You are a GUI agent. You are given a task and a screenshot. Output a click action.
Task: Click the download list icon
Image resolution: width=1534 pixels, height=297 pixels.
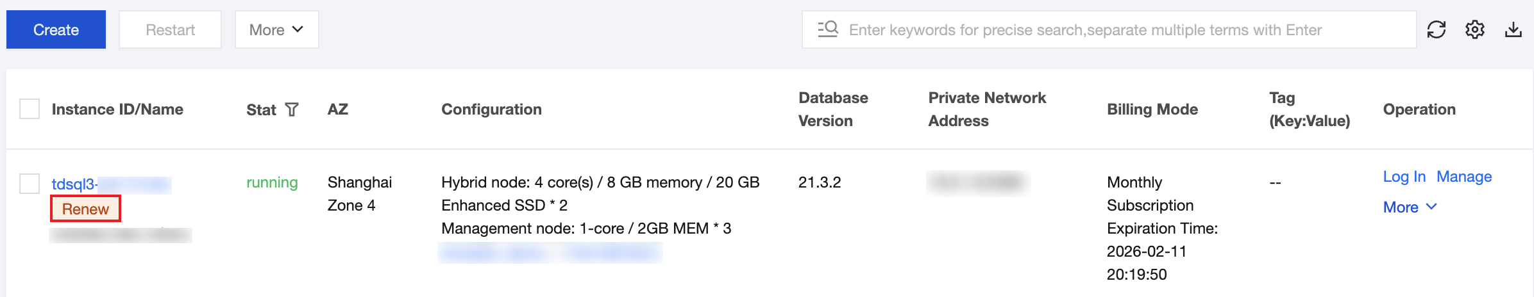pyautogui.click(x=1513, y=29)
